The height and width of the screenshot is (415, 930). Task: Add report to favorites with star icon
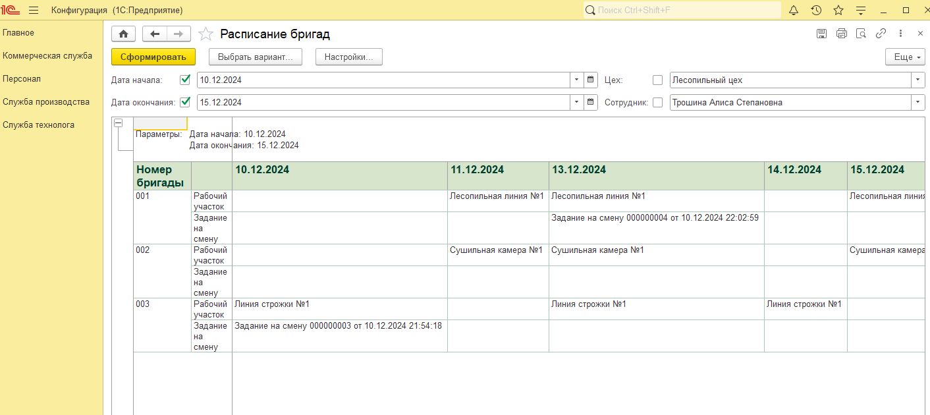pos(206,34)
